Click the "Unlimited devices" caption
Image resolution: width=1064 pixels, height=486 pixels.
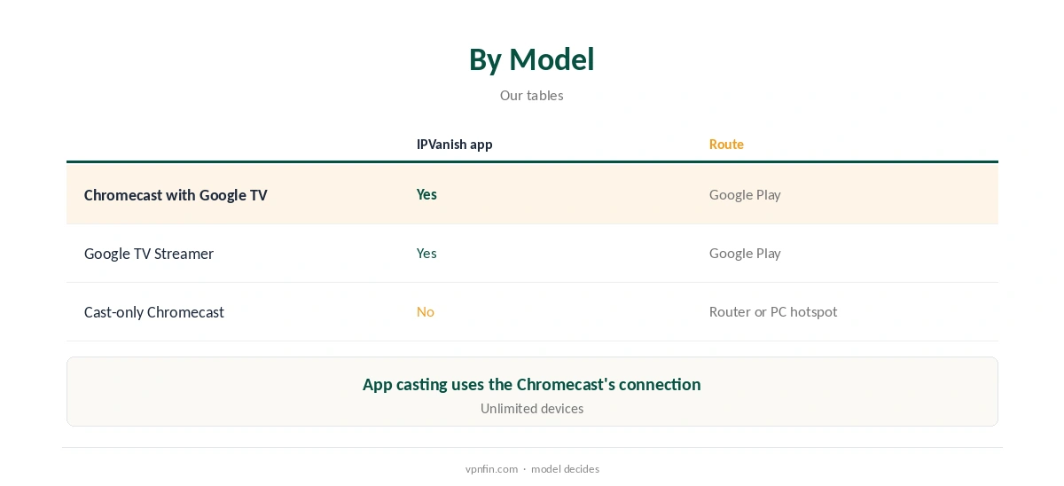point(532,409)
